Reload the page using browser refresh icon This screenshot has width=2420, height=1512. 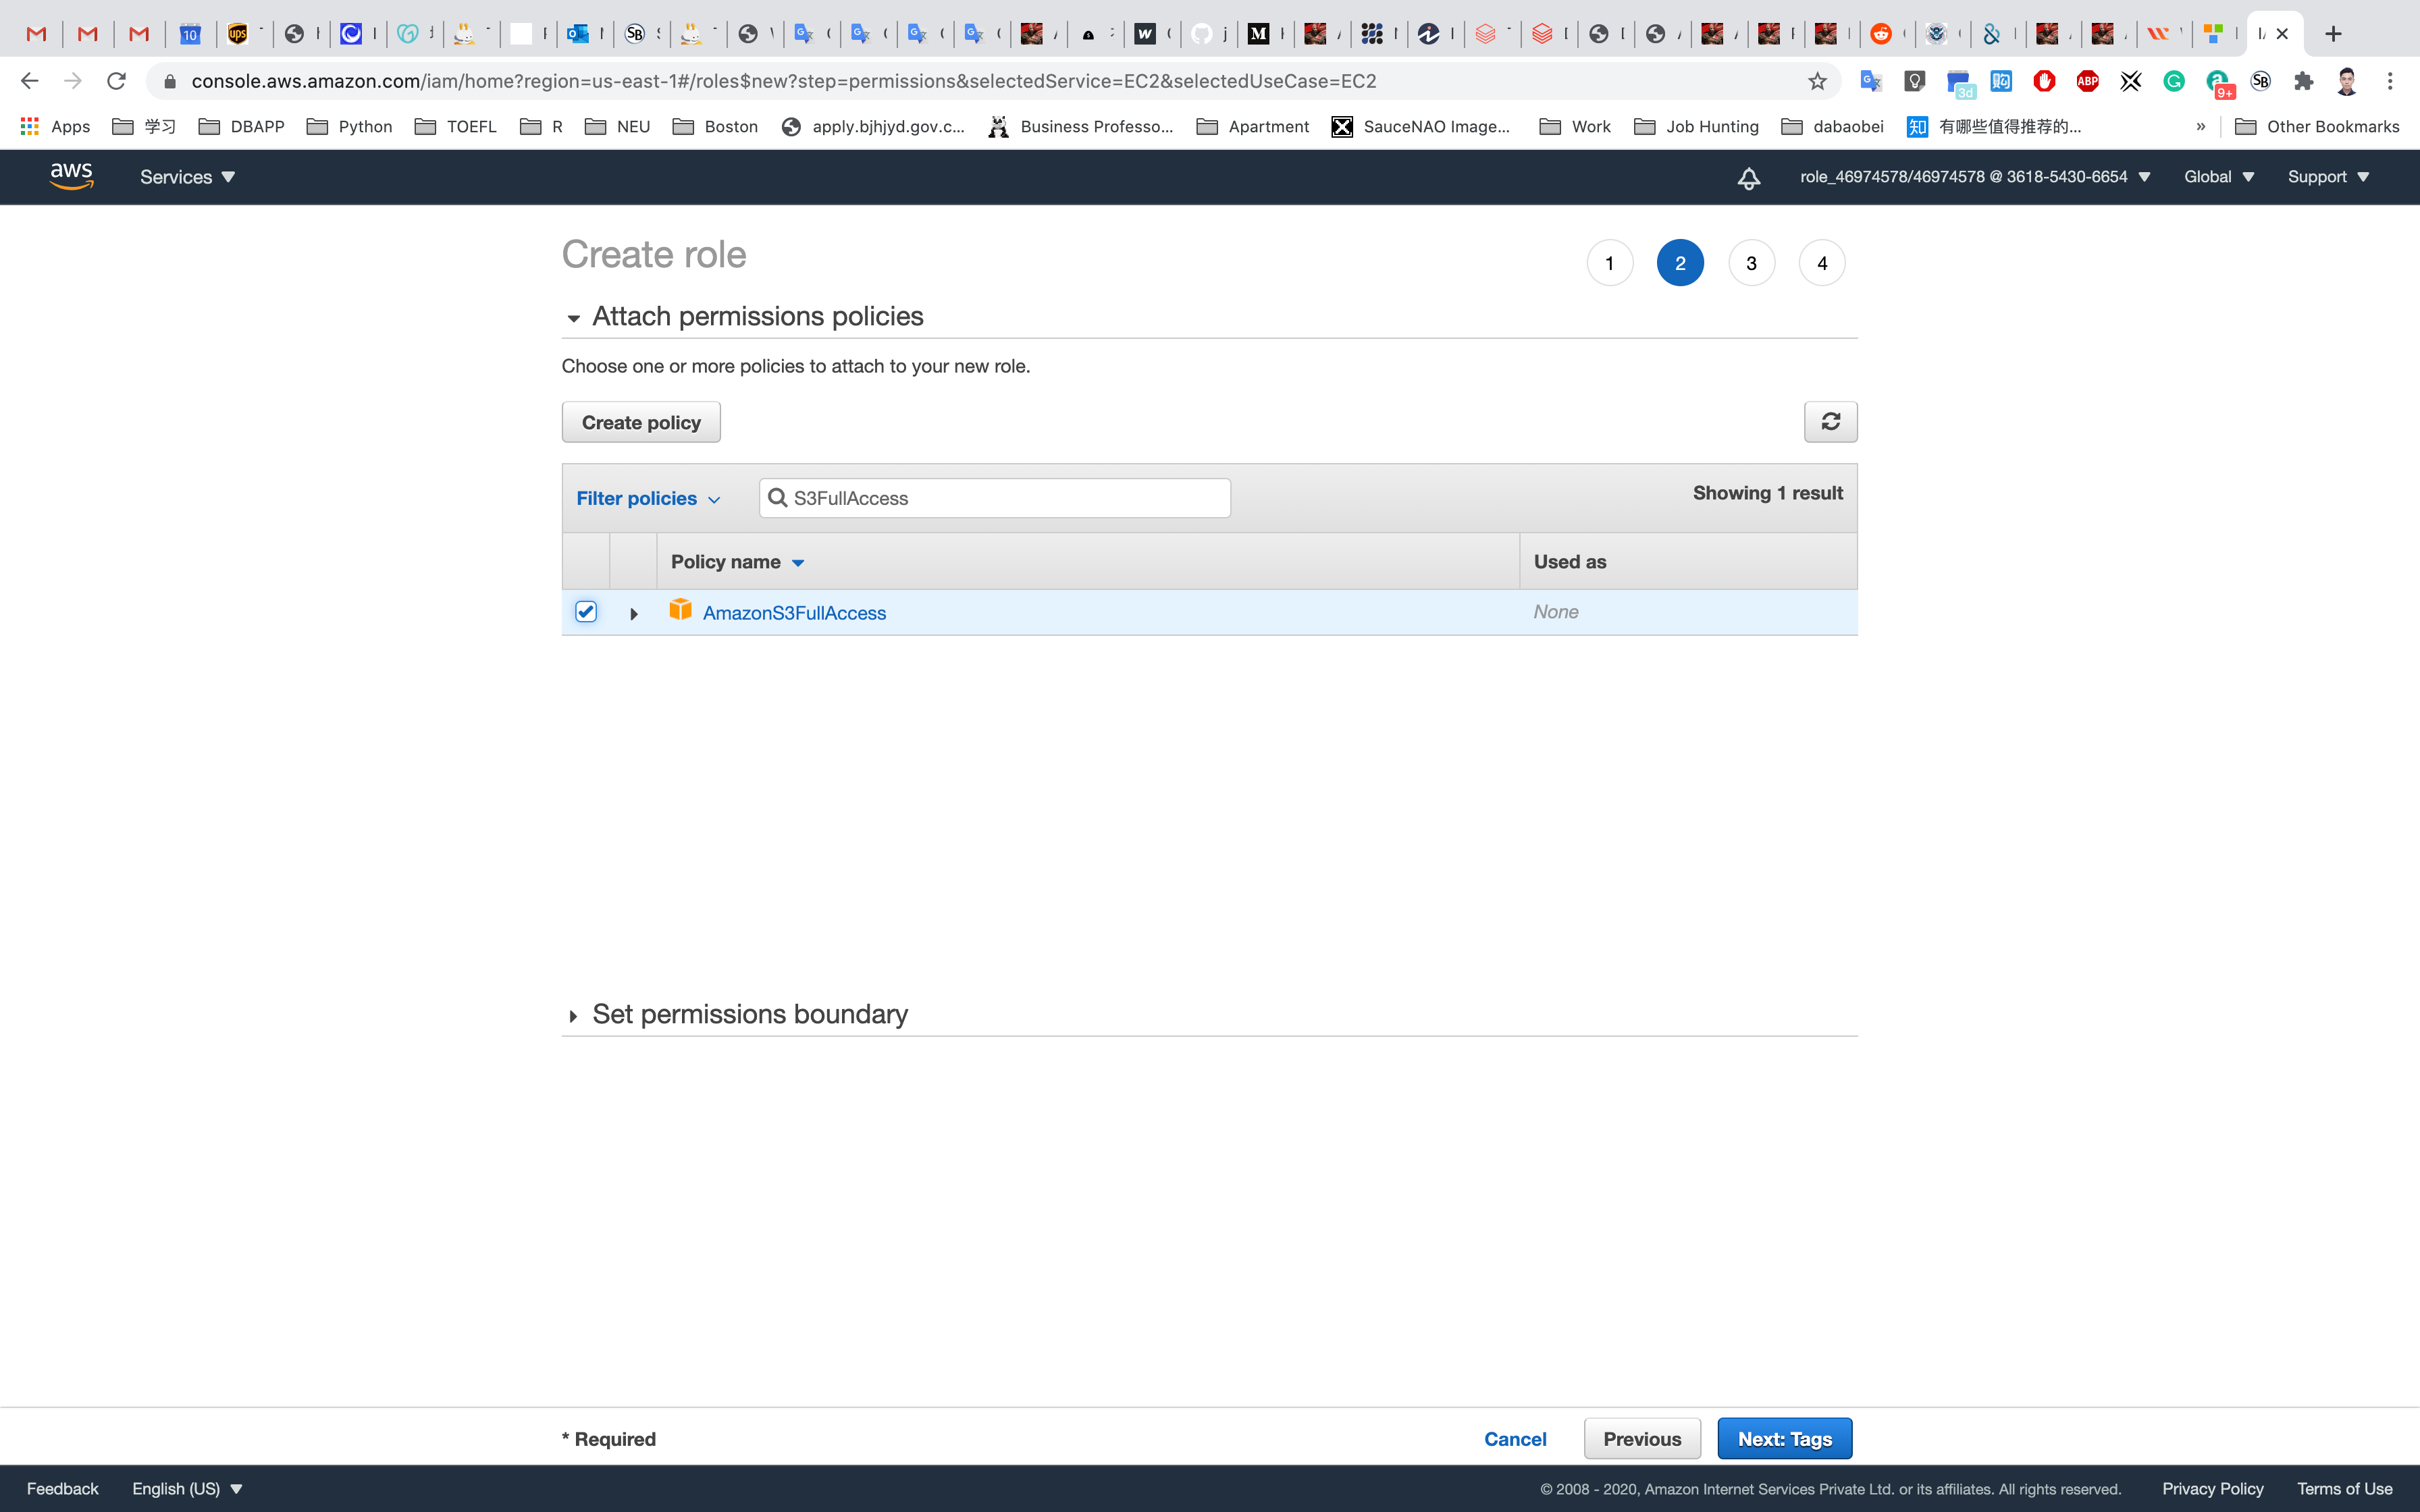tap(116, 81)
